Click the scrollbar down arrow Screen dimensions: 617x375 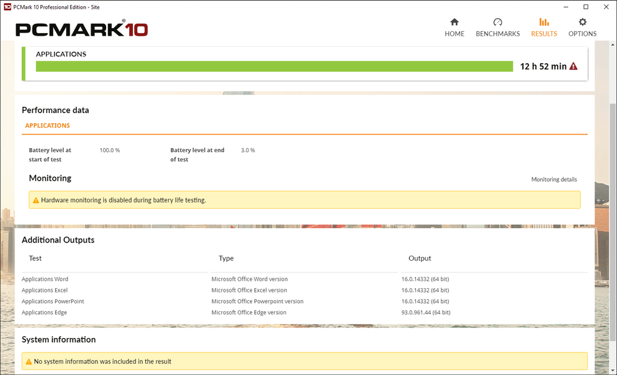tap(613, 370)
